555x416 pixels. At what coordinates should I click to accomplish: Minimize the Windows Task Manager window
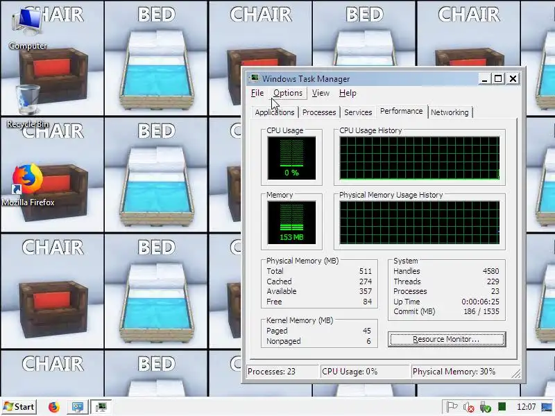pyautogui.click(x=484, y=78)
